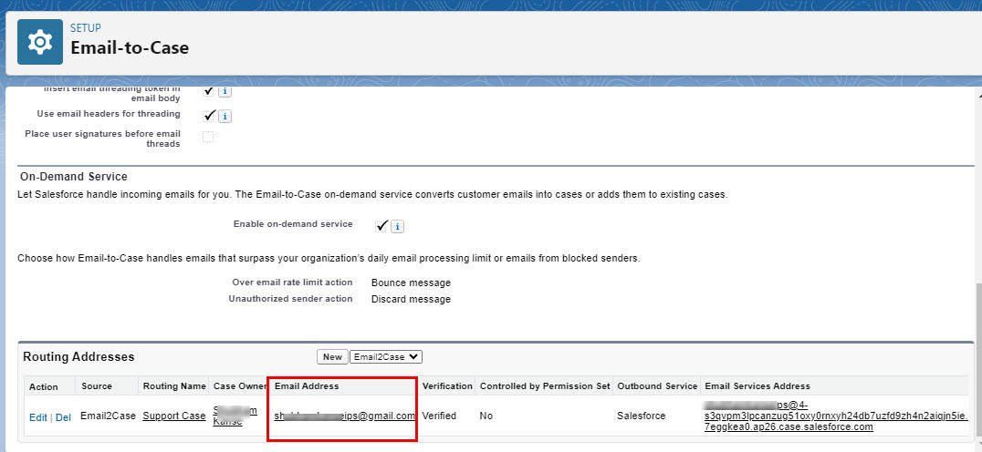Open info icon for email threading token
982x452 pixels.
[225, 91]
